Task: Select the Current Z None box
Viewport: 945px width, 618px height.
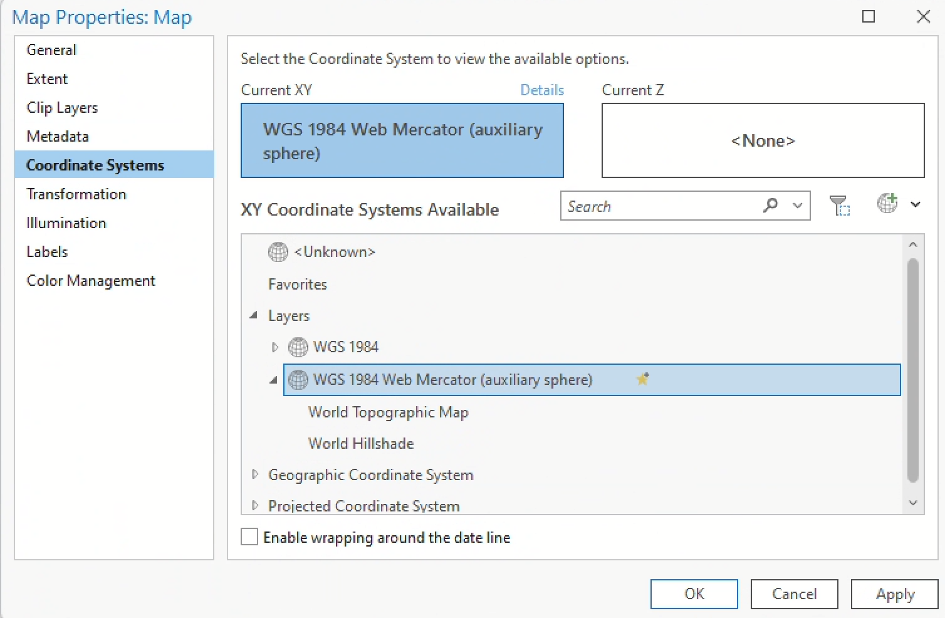Action: click(x=762, y=140)
